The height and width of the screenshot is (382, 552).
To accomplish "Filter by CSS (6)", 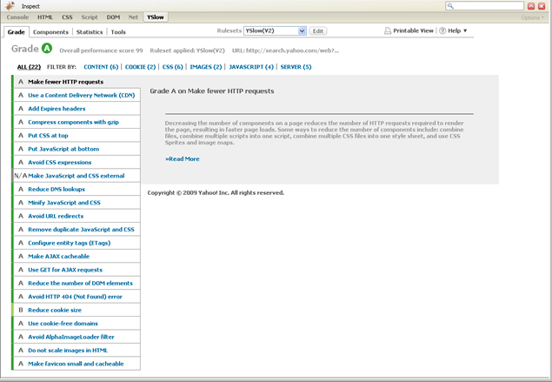I will click(x=172, y=67).
